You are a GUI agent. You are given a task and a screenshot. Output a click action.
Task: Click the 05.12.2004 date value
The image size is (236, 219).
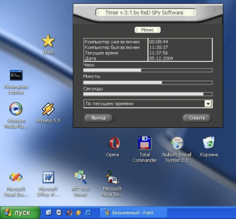coord(161,59)
